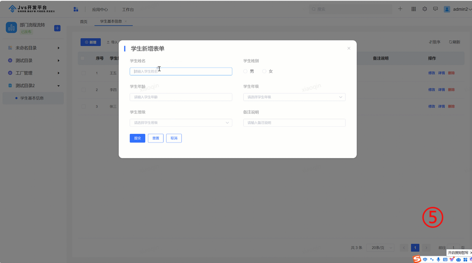Switch to the 首页 tab

click(x=84, y=22)
